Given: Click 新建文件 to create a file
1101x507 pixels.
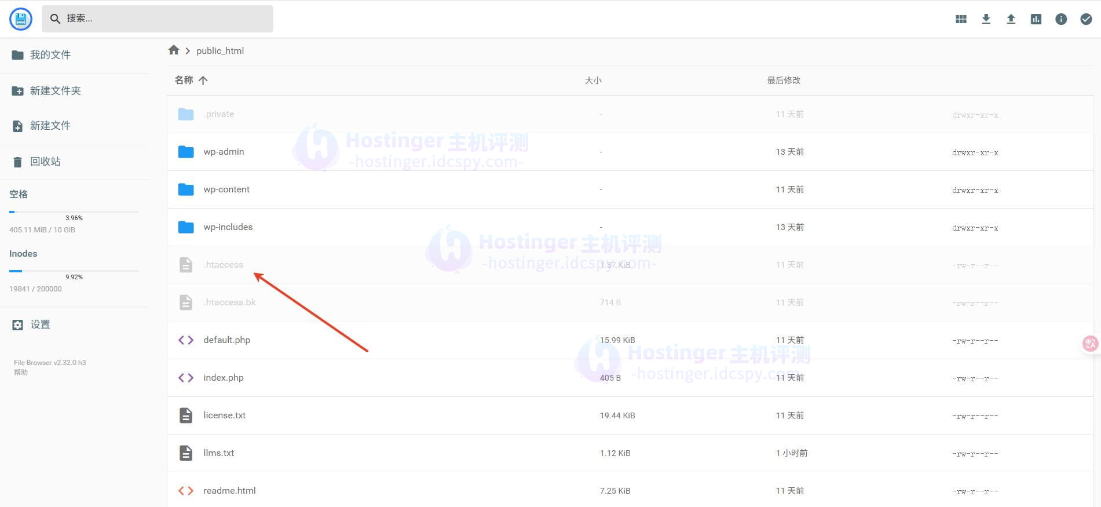Looking at the screenshot, I should [50, 126].
